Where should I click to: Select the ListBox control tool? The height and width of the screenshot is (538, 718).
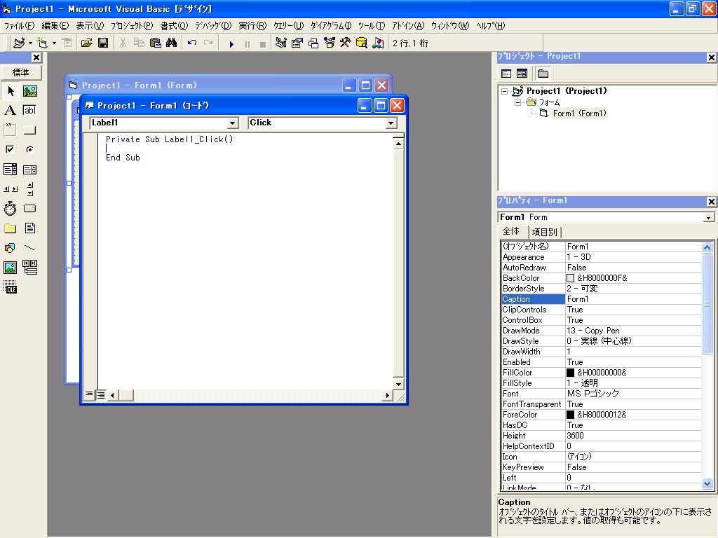[x=29, y=170]
